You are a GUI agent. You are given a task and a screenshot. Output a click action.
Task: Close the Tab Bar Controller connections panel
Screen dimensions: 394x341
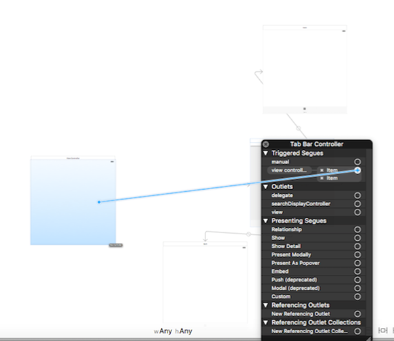pyautogui.click(x=266, y=144)
